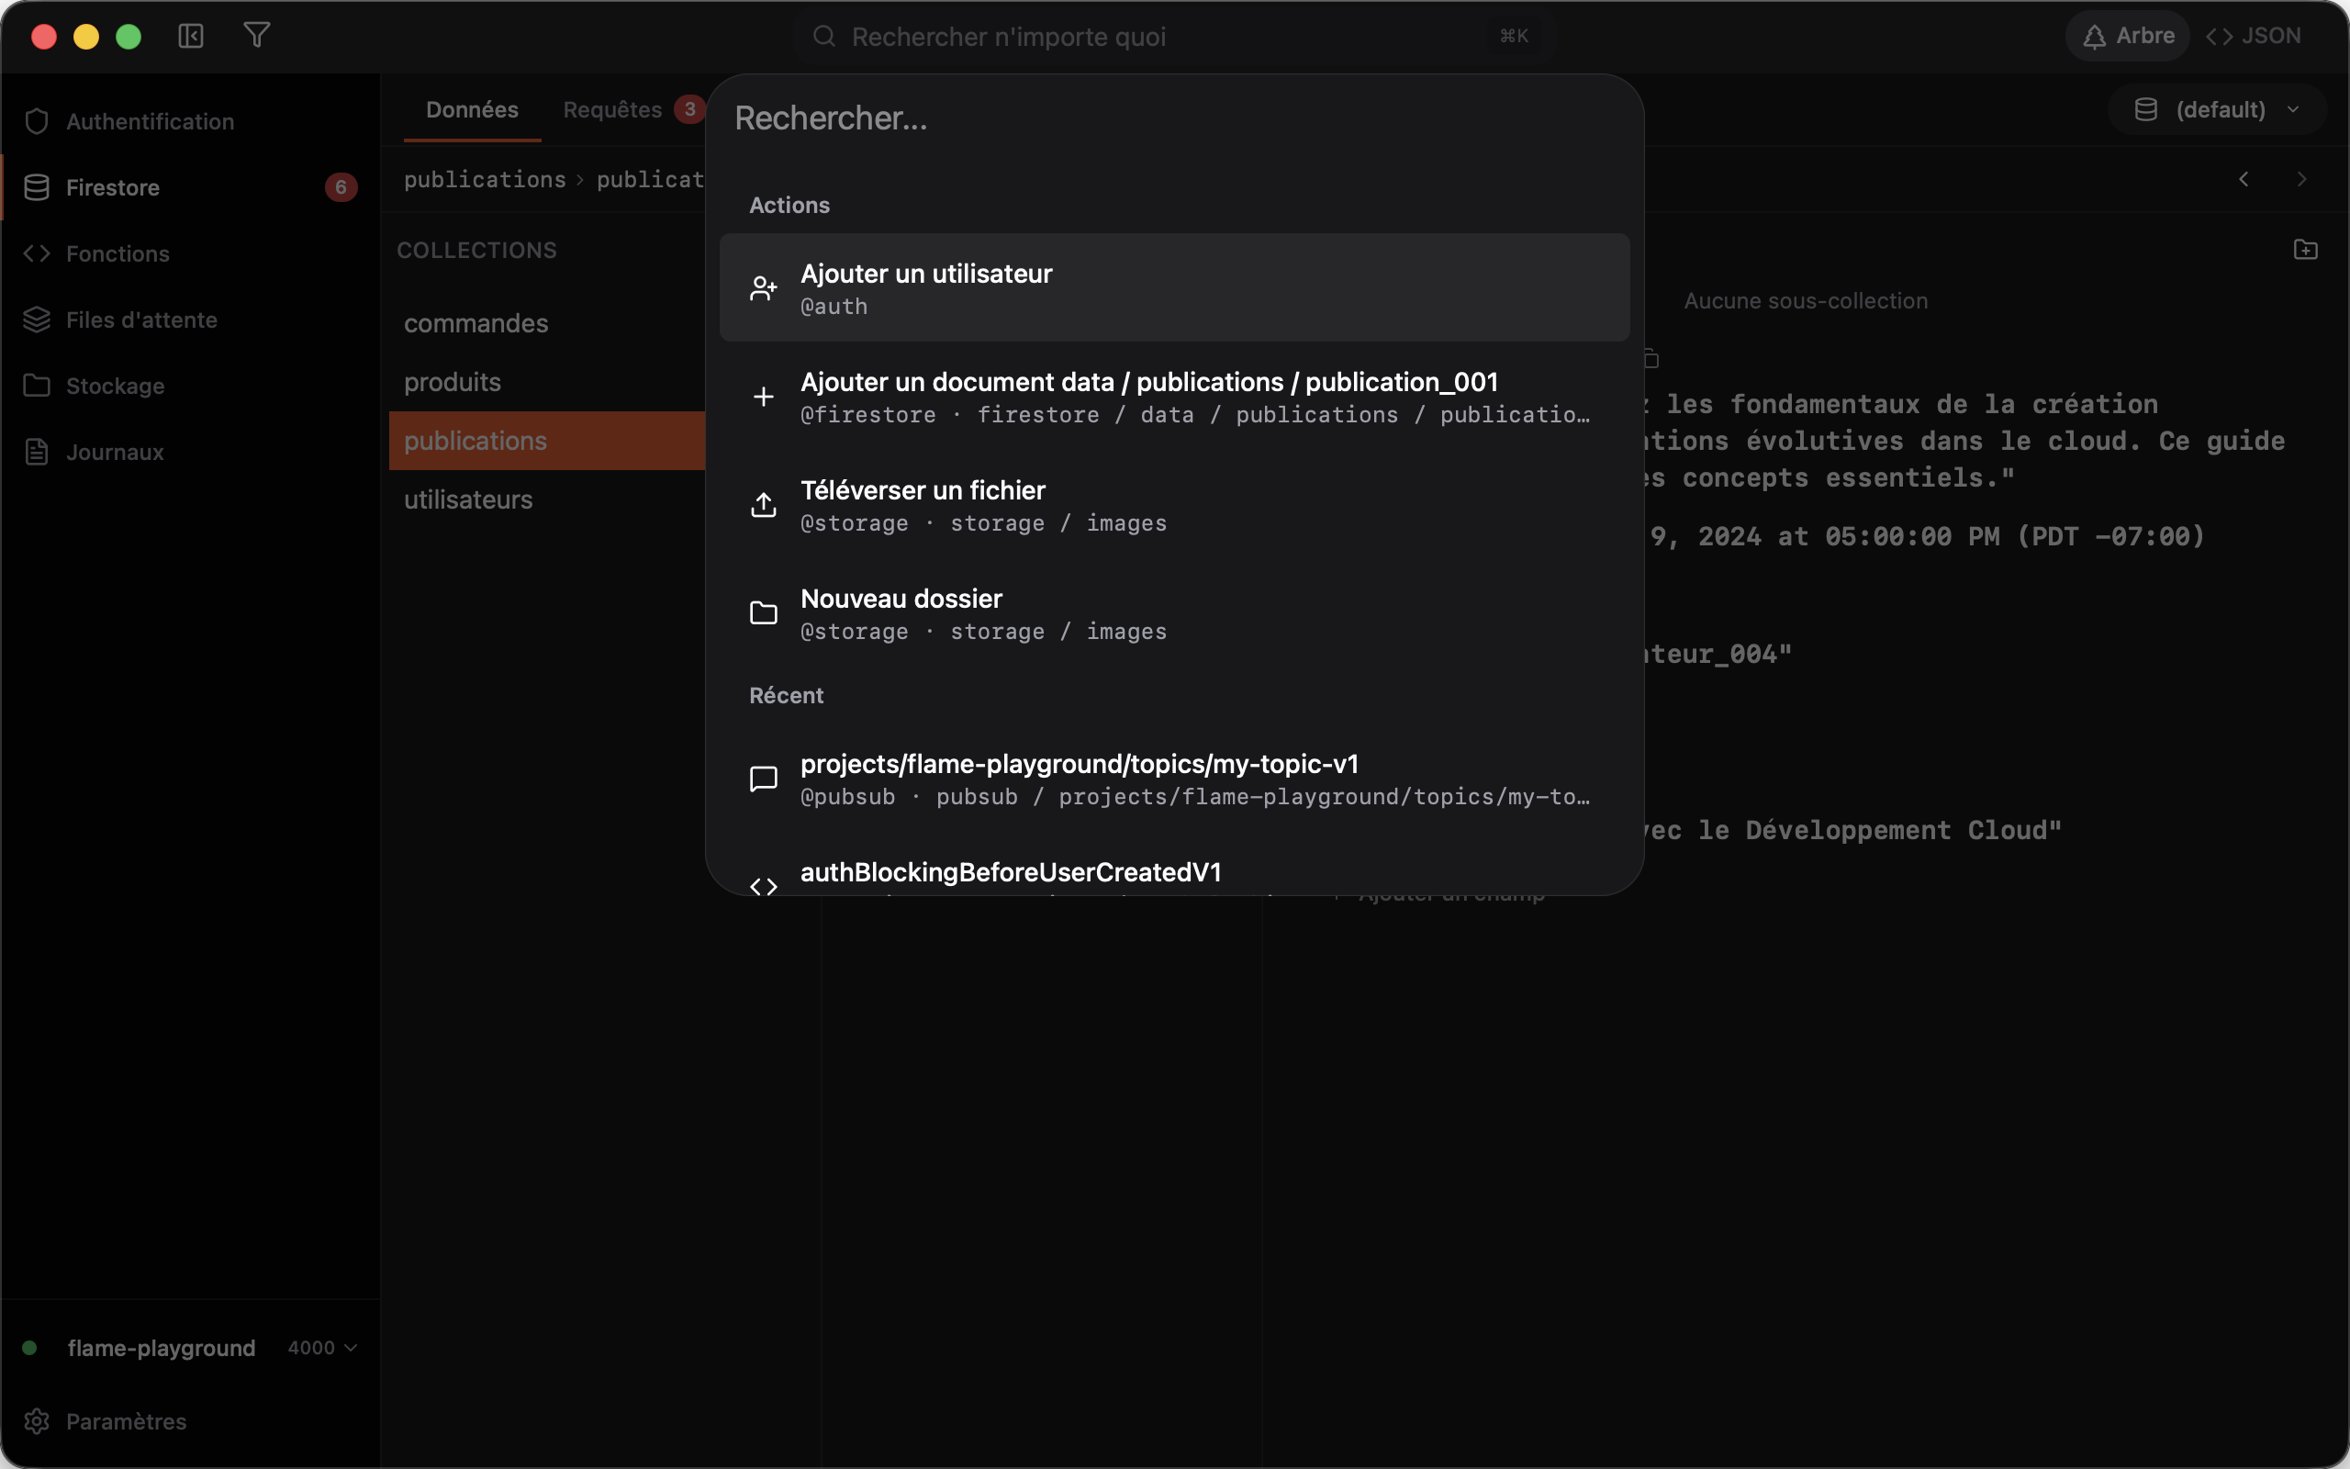Collapse the sidebar panel icon

190,36
